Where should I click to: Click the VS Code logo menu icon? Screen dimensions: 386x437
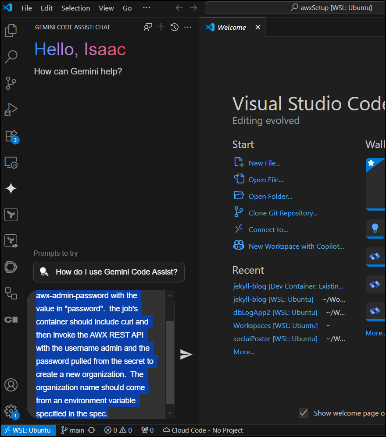pyautogui.click(x=8, y=7)
